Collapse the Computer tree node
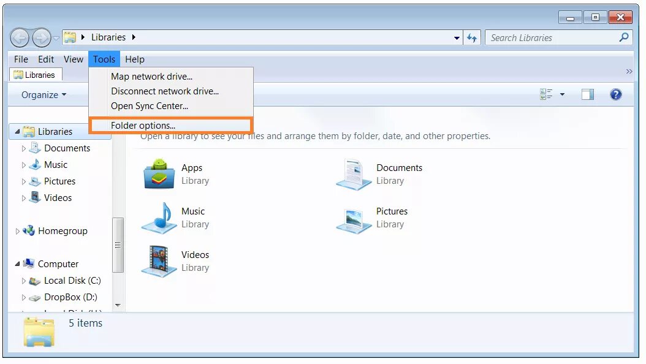The width and height of the screenshot is (646, 364). tap(17, 264)
